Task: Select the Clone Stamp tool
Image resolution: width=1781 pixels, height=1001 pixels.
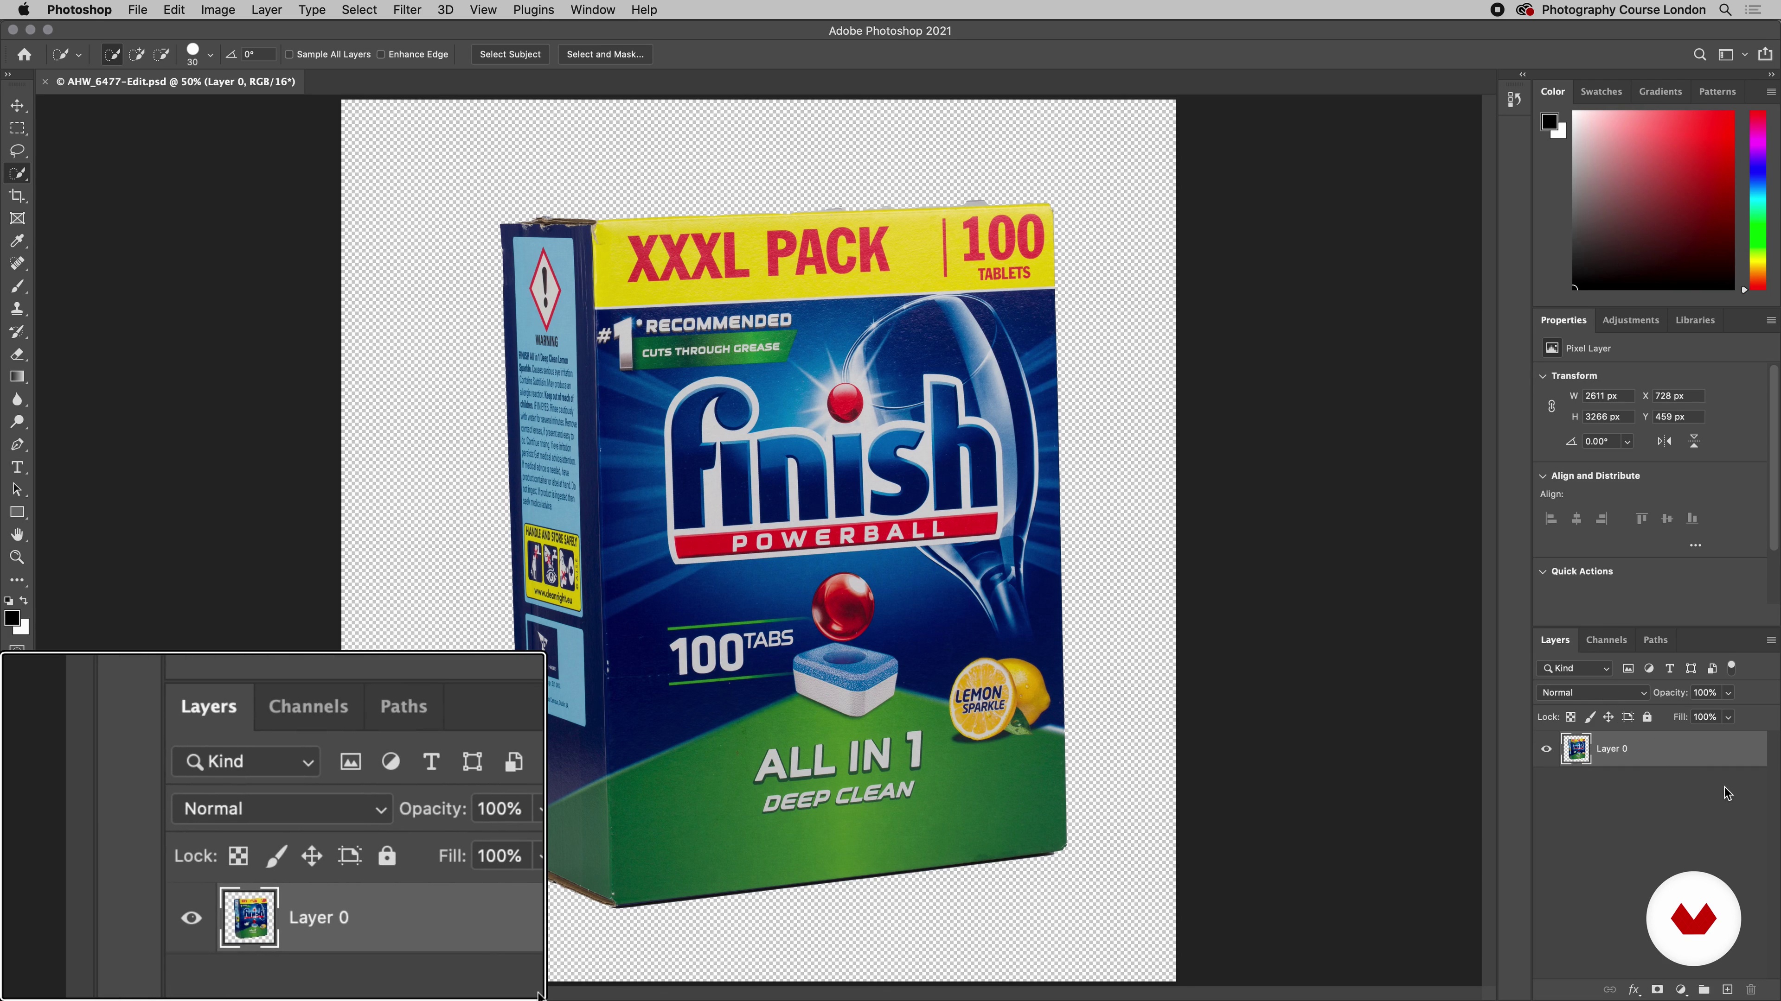Action: (17, 309)
